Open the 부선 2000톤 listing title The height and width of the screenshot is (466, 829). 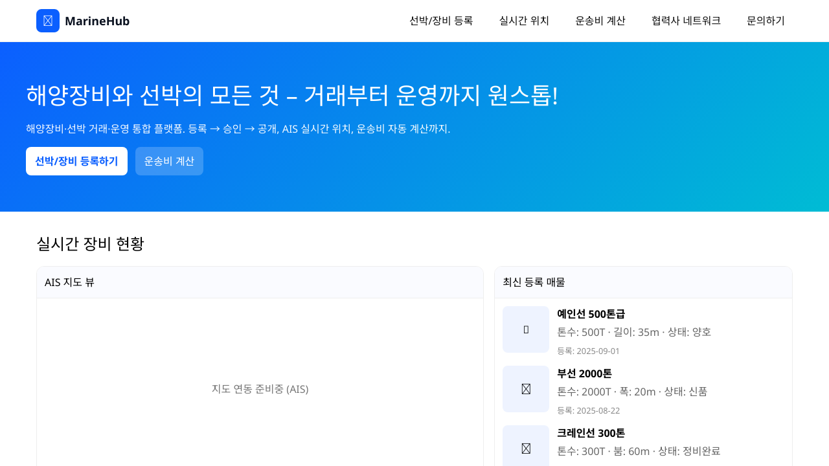584,373
